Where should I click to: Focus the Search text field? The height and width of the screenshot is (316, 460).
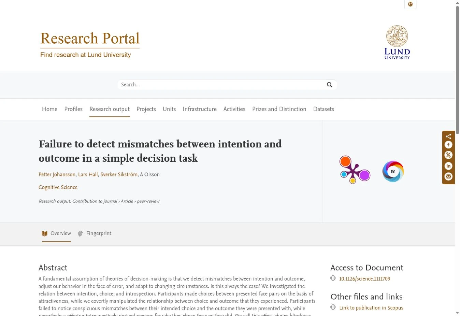click(221, 85)
